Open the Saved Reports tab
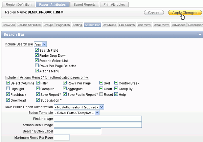 coord(85,4)
